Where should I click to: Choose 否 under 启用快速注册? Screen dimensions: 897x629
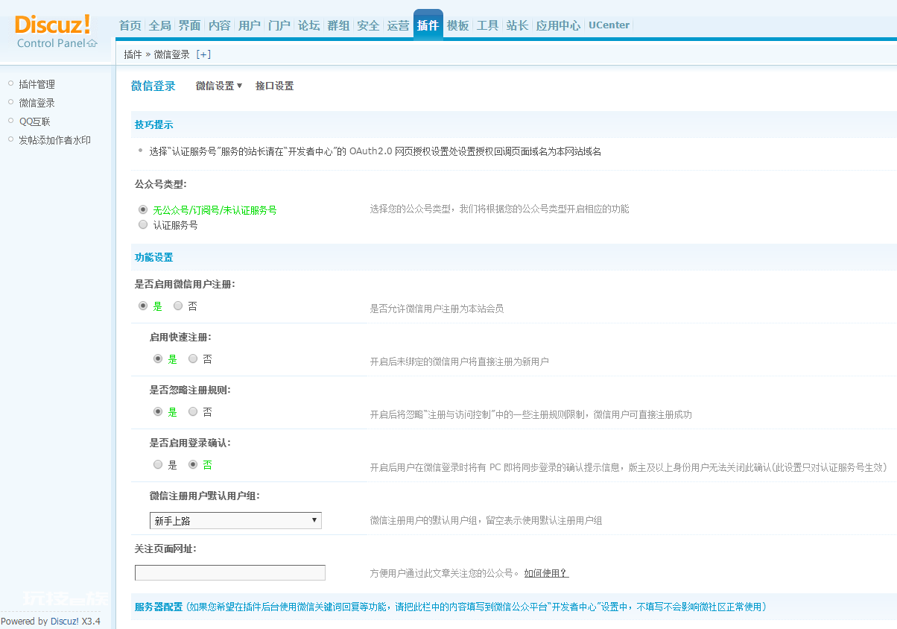[193, 358]
